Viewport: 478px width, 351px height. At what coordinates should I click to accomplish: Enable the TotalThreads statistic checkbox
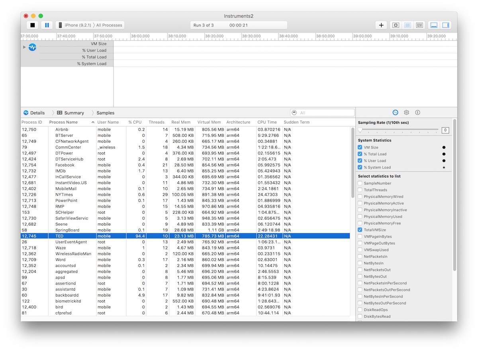click(360, 190)
